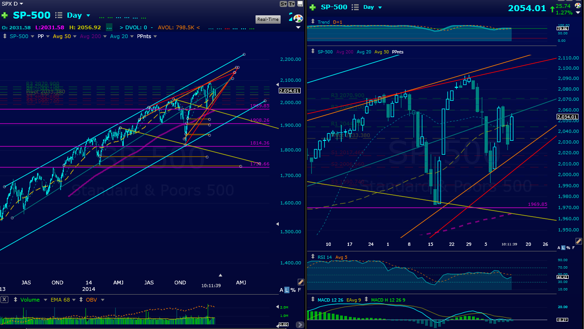
Task: Select PPnts in right chart legend
Action: pyautogui.click(x=398, y=52)
